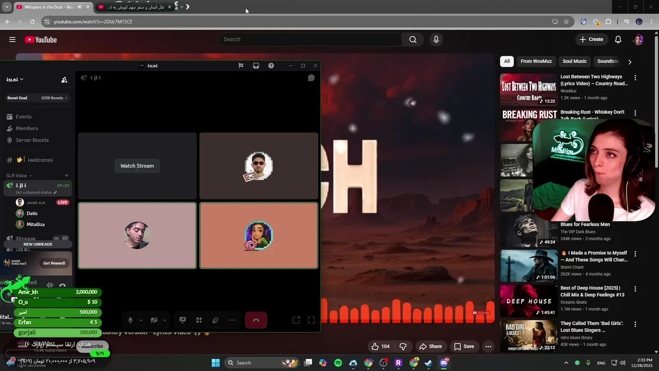
Task: Open Discord Events menu item
Action: point(23,117)
